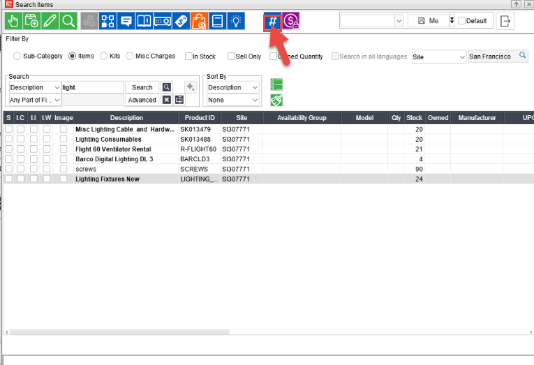Click the Model column header
Image resolution: width=534 pixels, height=365 pixels.
[364, 118]
